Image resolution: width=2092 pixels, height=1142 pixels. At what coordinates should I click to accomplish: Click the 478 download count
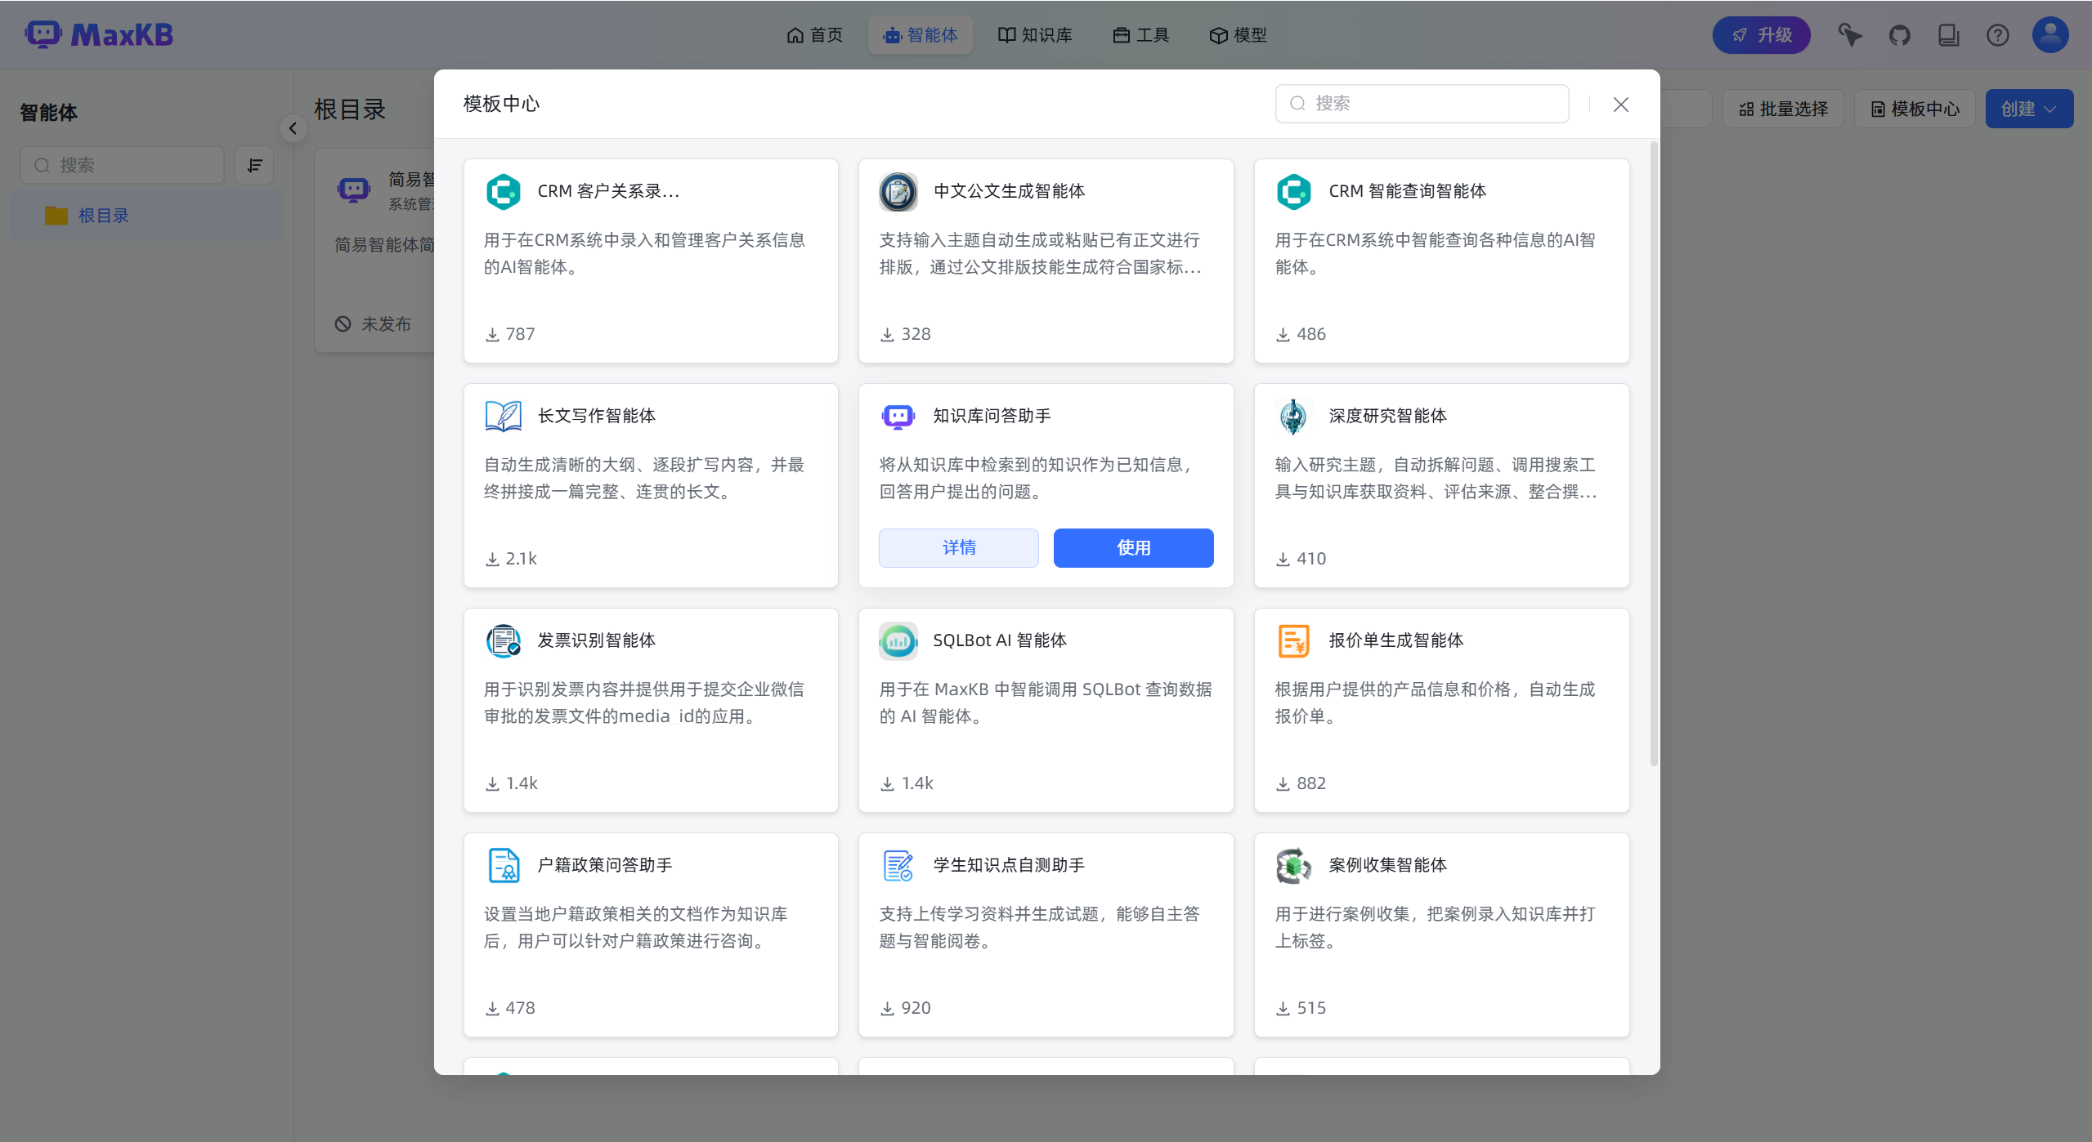coord(520,1008)
